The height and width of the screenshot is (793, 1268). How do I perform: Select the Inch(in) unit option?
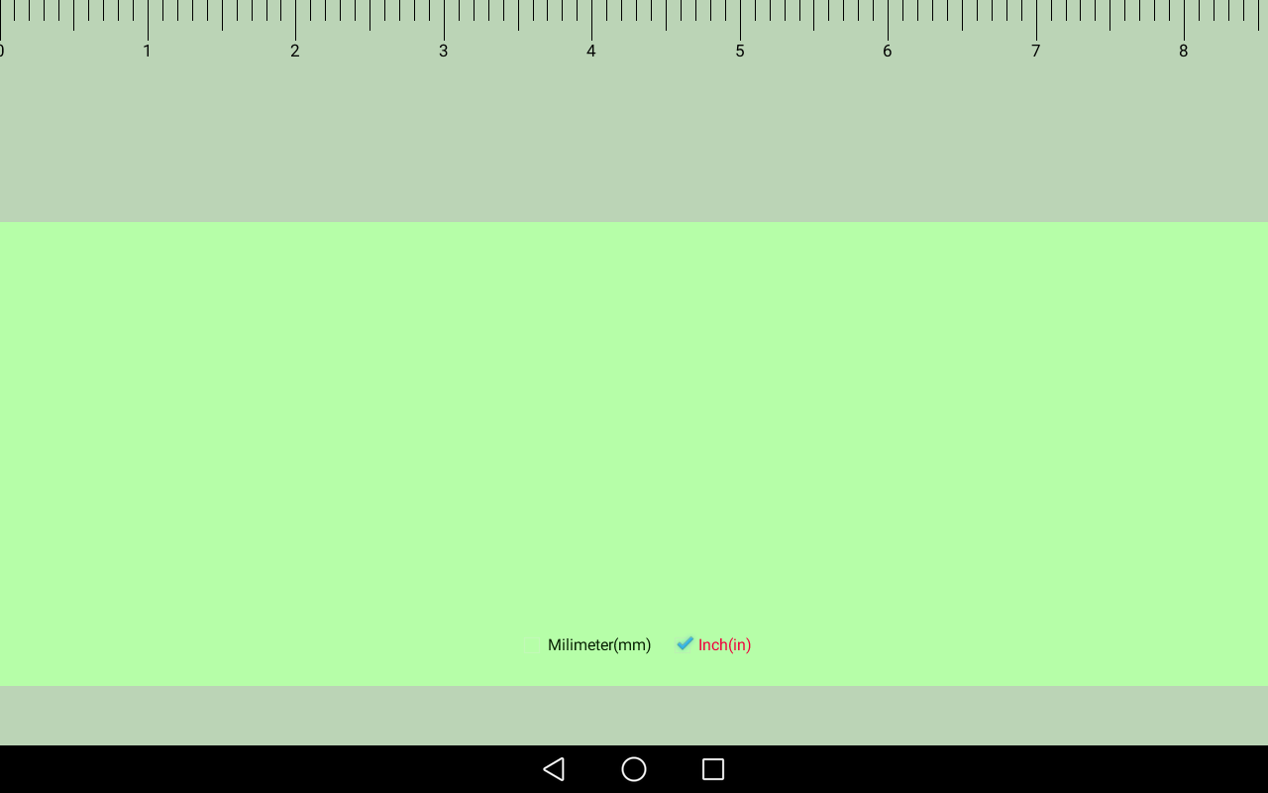tap(724, 645)
